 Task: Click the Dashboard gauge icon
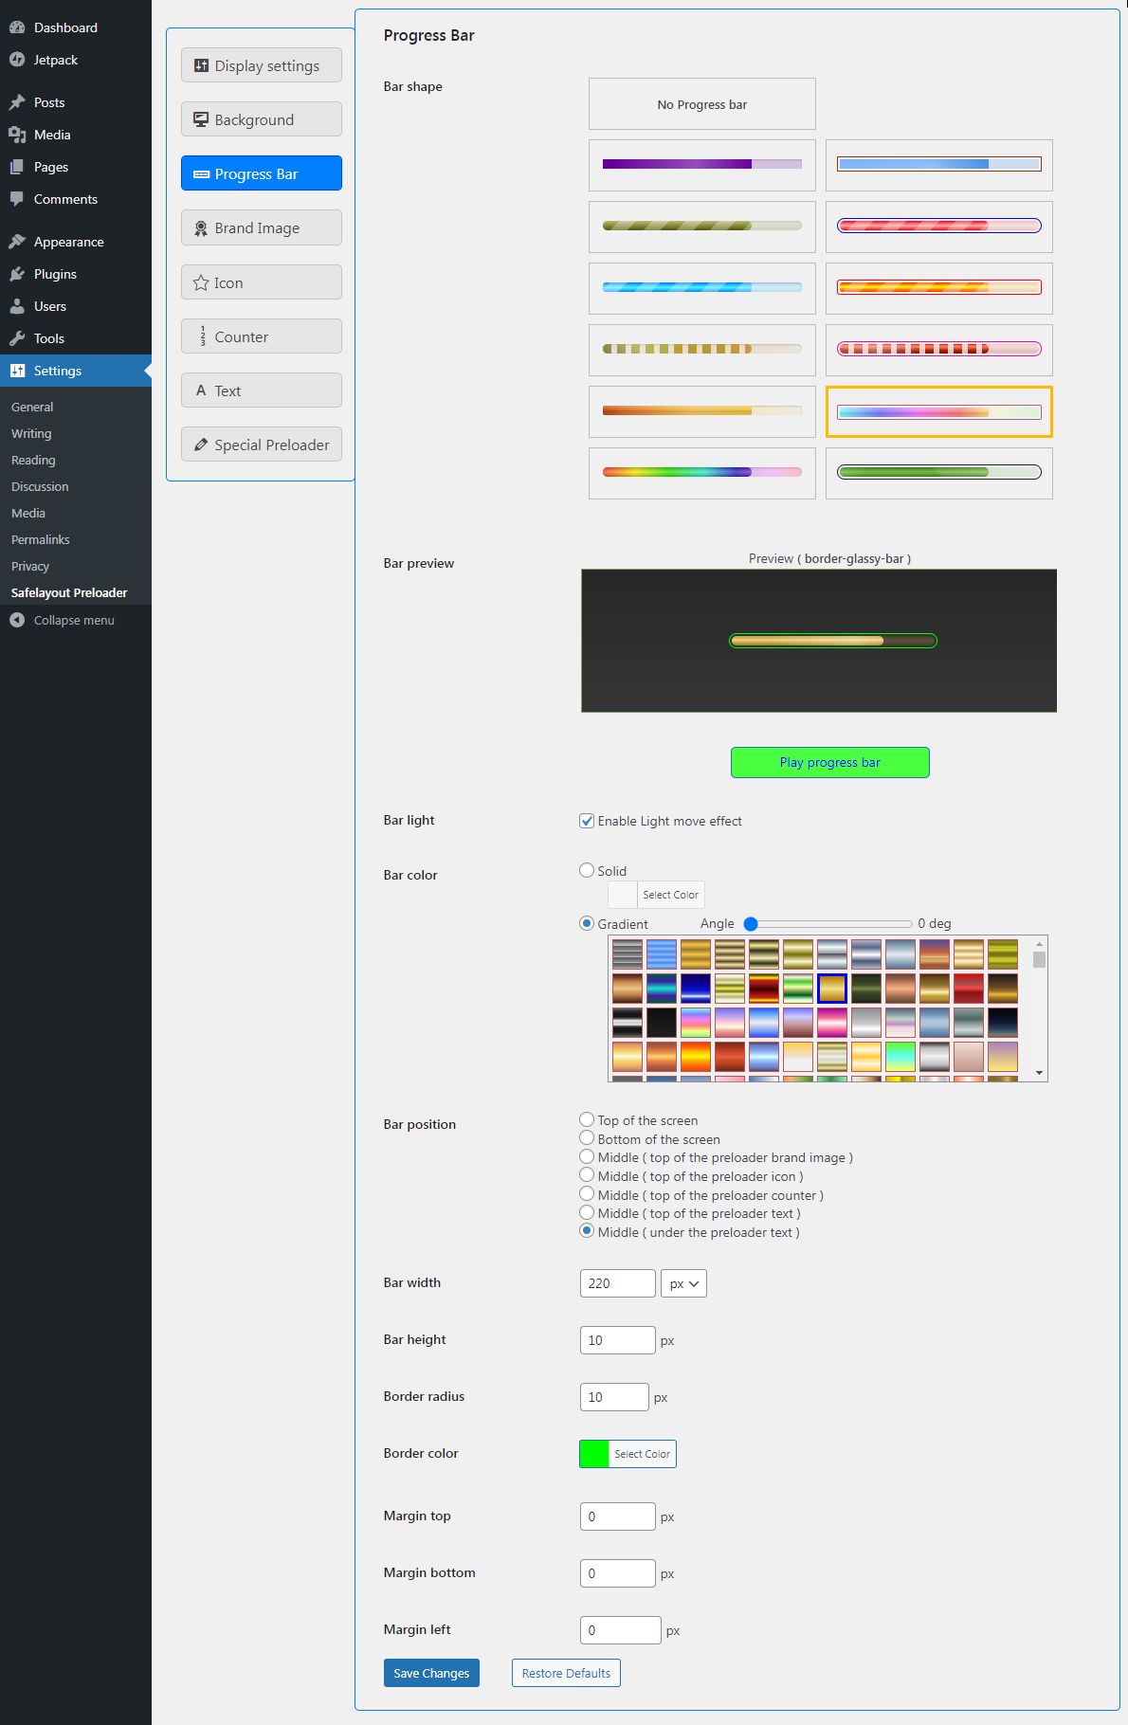pyautogui.click(x=17, y=27)
